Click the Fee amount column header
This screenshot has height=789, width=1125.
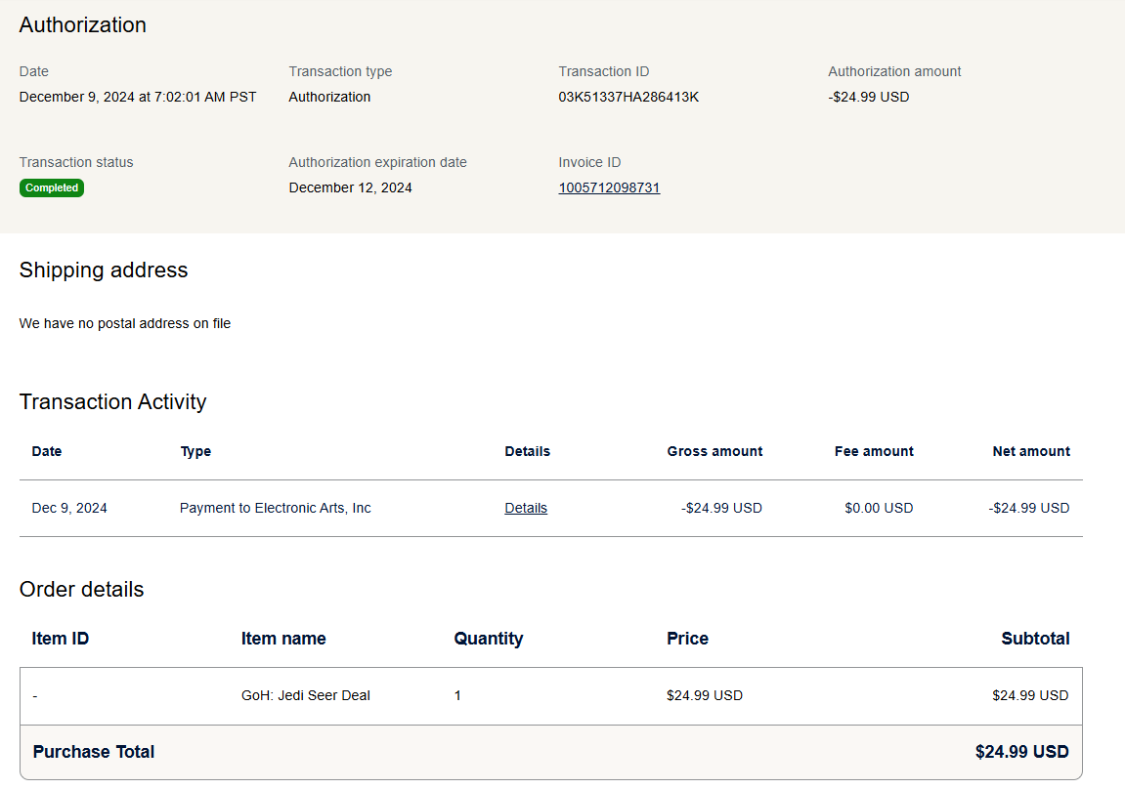point(874,451)
